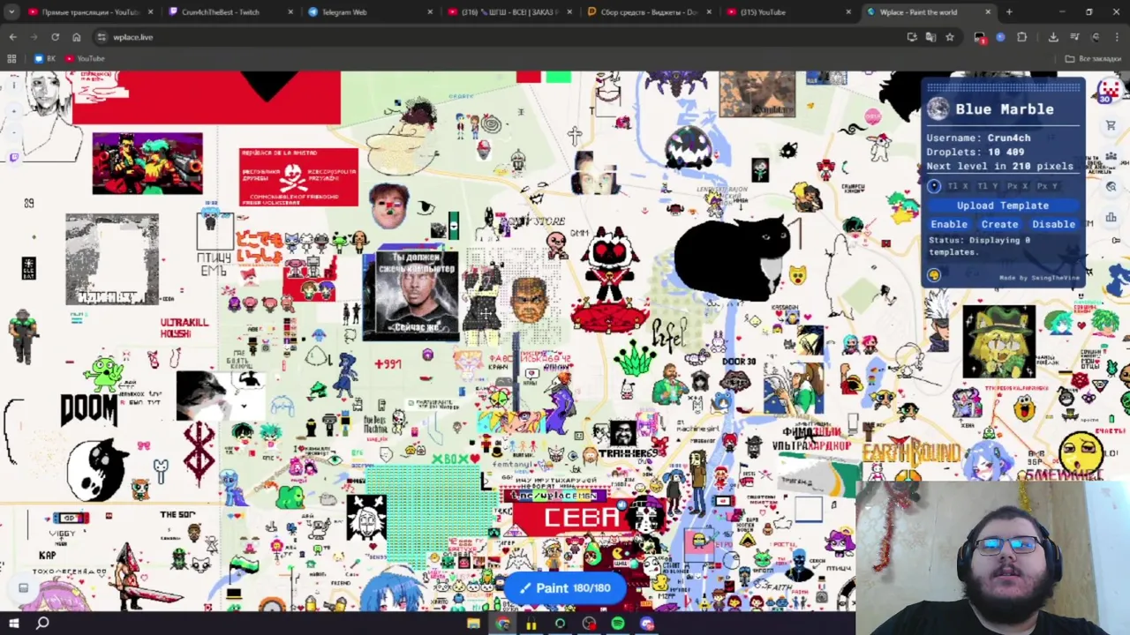Image resolution: width=1130 pixels, height=635 pixels.
Task: Click the browser back arrow
Action: point(12,37)
